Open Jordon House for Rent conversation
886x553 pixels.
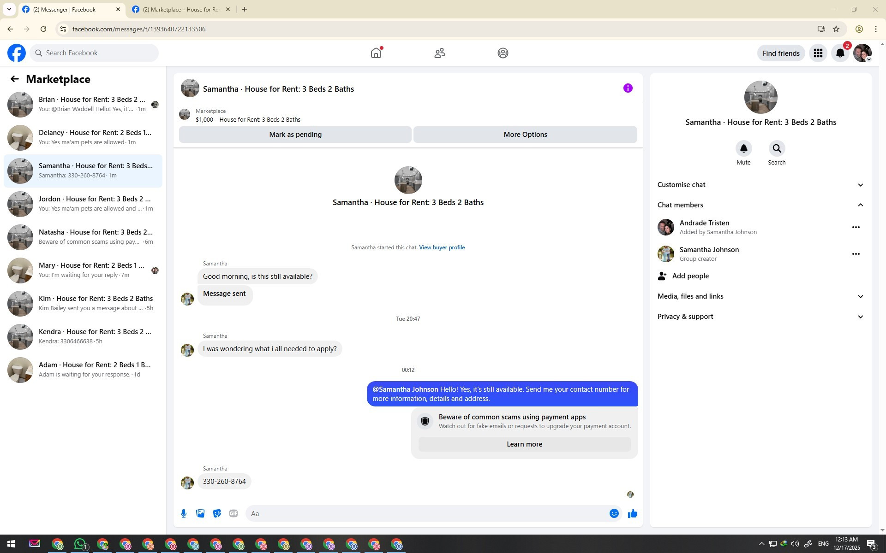coord(83,204)
